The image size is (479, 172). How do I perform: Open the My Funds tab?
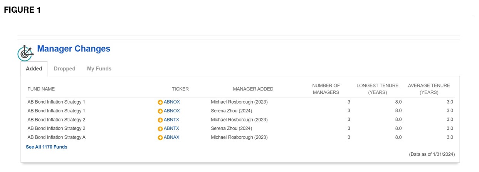pyautogui.click(x=99, y=69)
